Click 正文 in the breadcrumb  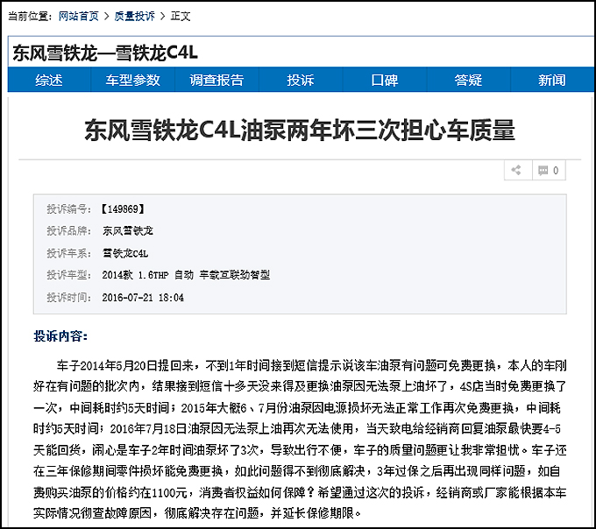coord(181,17)
